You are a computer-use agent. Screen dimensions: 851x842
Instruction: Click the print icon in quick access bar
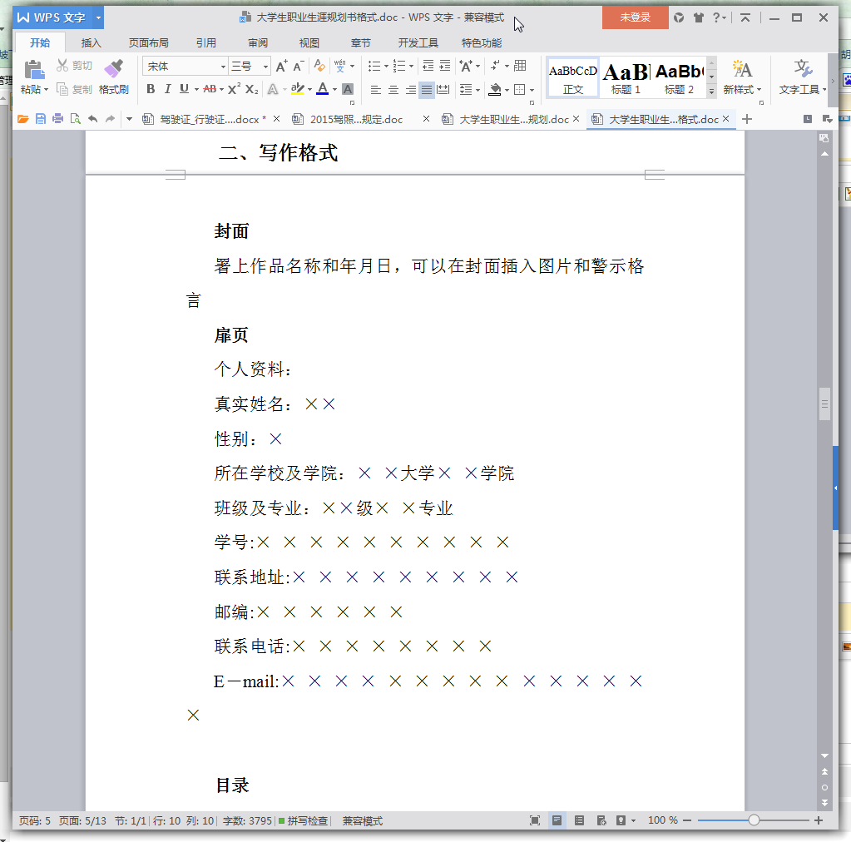[57, 119]
